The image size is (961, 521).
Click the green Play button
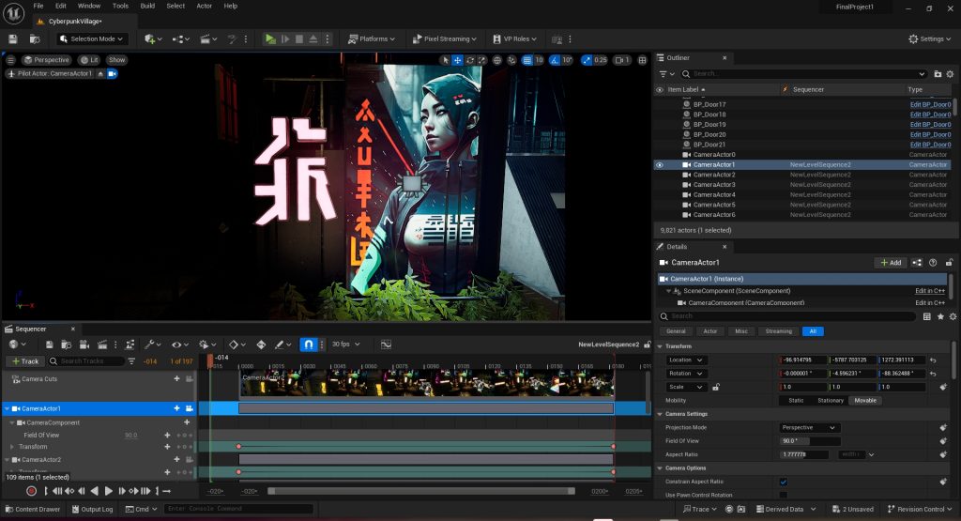(270, 38)
